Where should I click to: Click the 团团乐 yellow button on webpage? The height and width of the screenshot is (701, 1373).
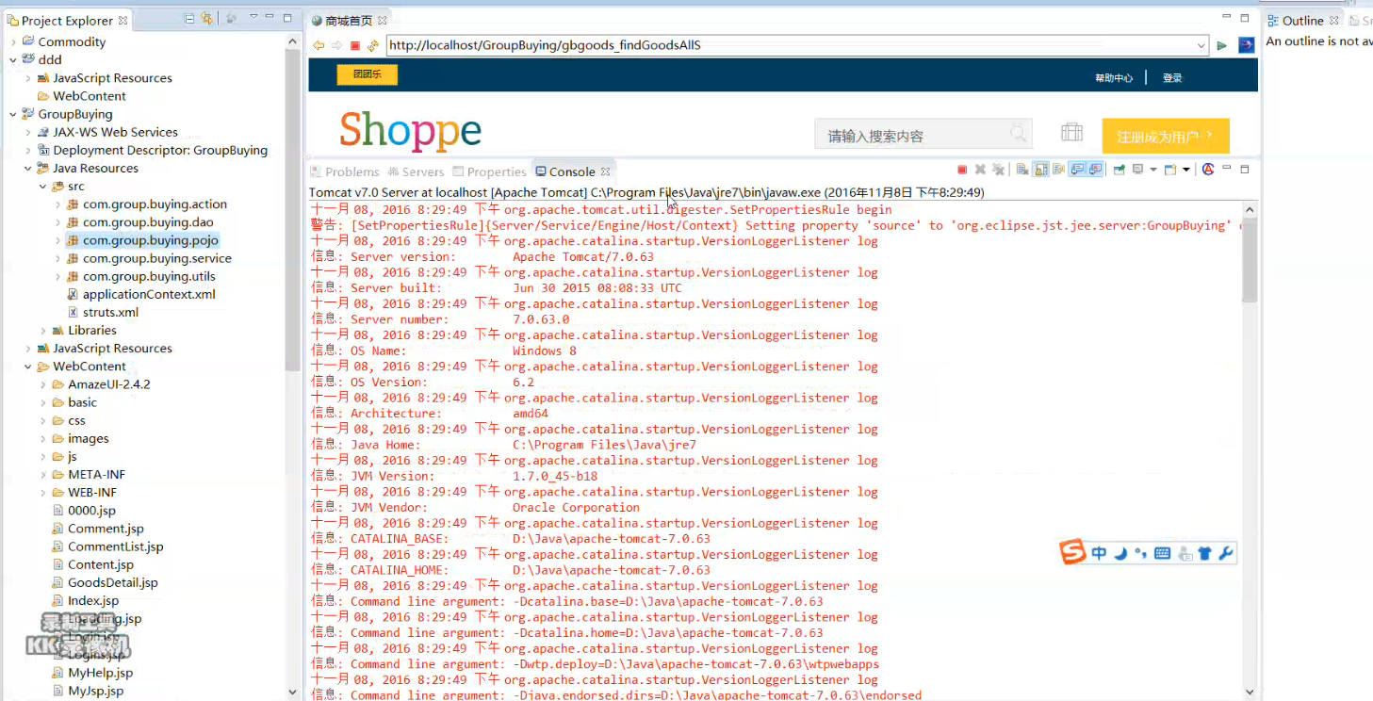[367, 74]
